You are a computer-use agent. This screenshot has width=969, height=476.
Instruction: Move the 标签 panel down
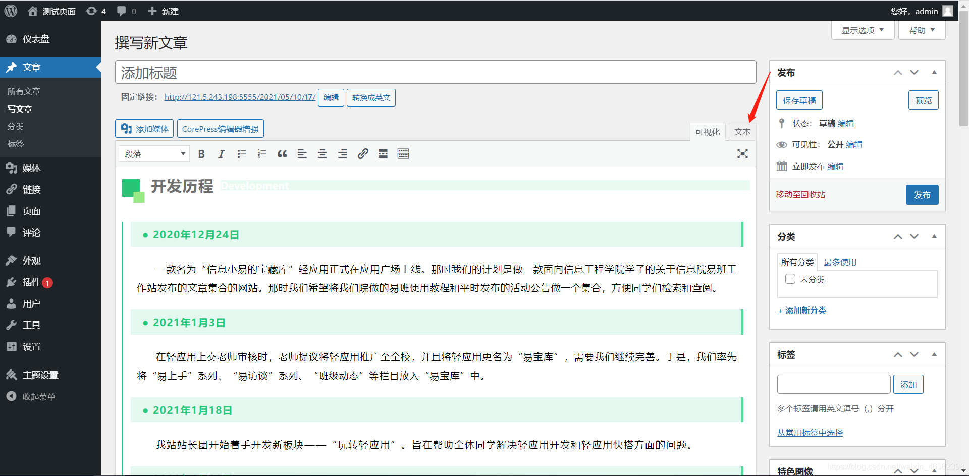tap(914, 355)
